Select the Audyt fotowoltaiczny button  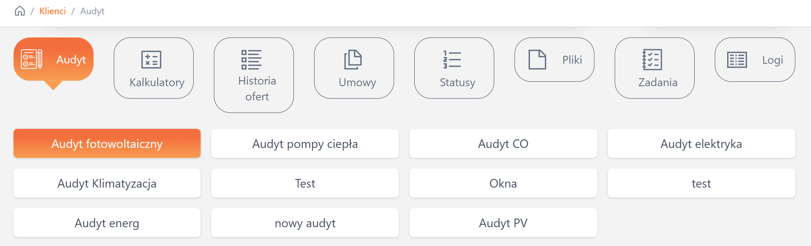pos(107,144)
